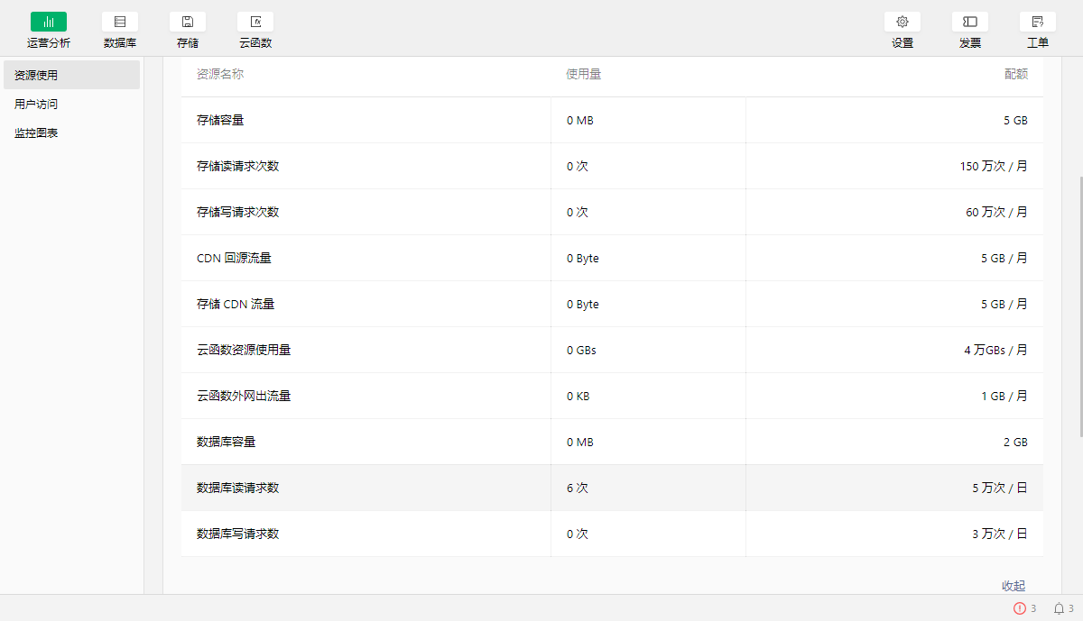
Task: Open the 设置 settings gear icon
Action: (x=902, y=22)
